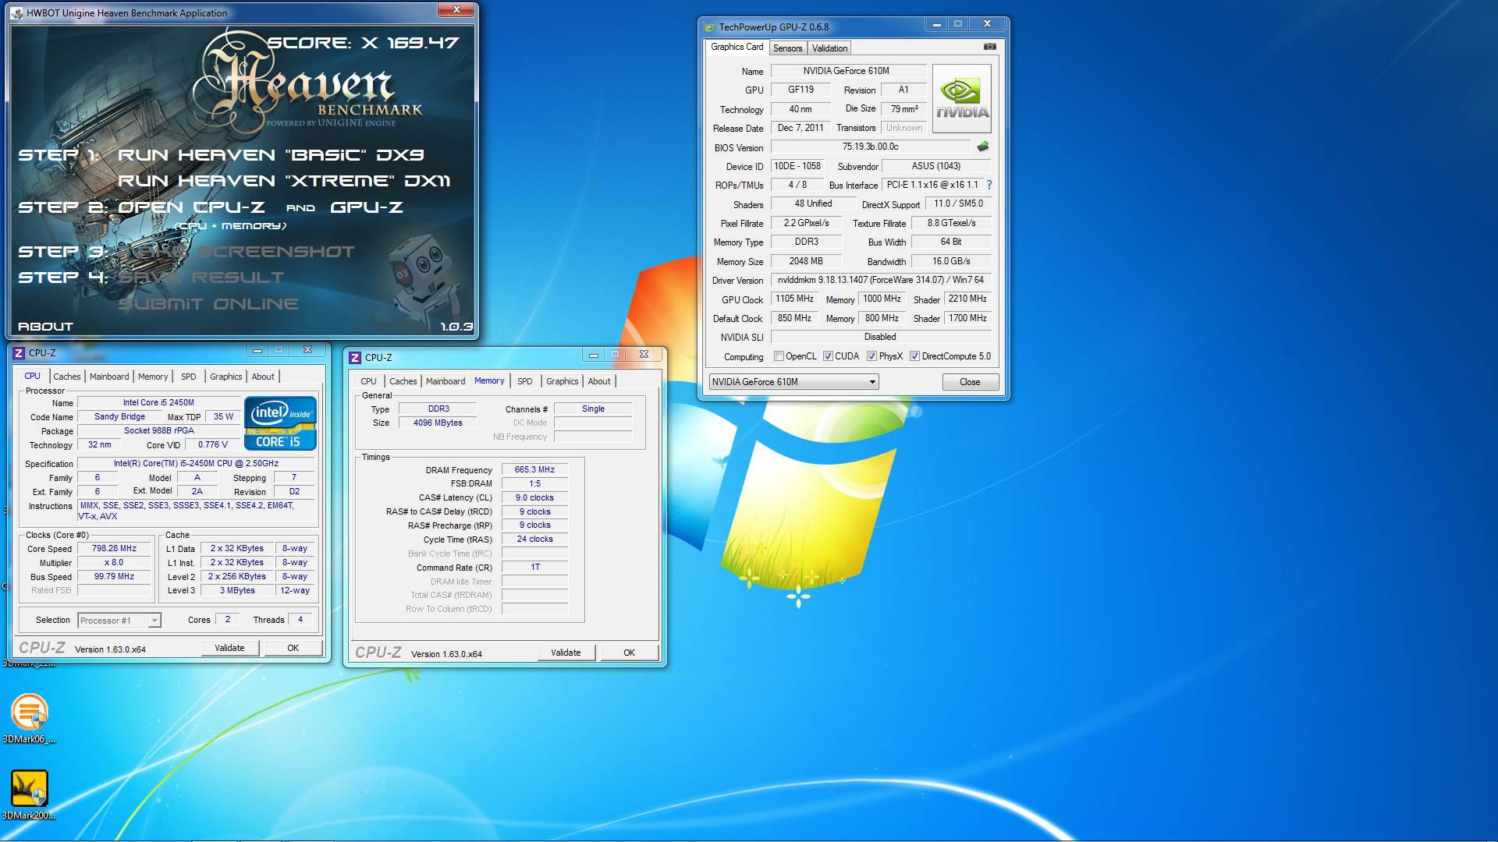Toggle the PhysX checkbox in GPU-Z
The width and height of the screenshot is (1498, 842).
pos(871,356)
